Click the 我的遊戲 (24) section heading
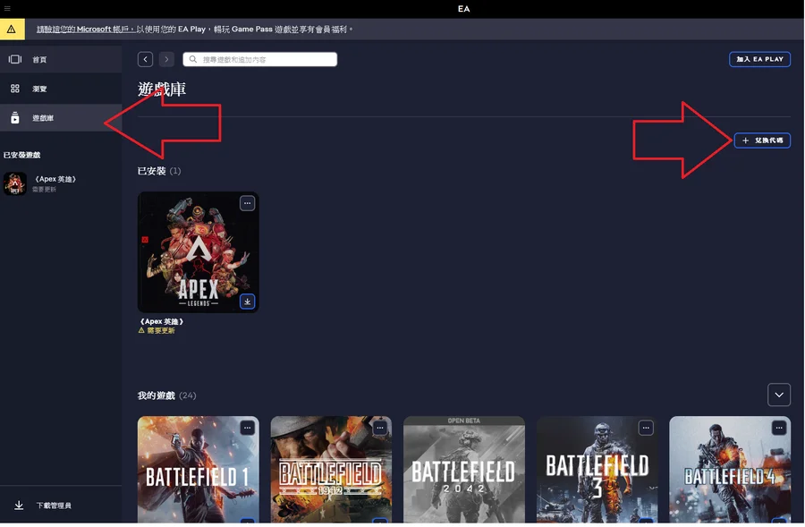 point(167,395)
